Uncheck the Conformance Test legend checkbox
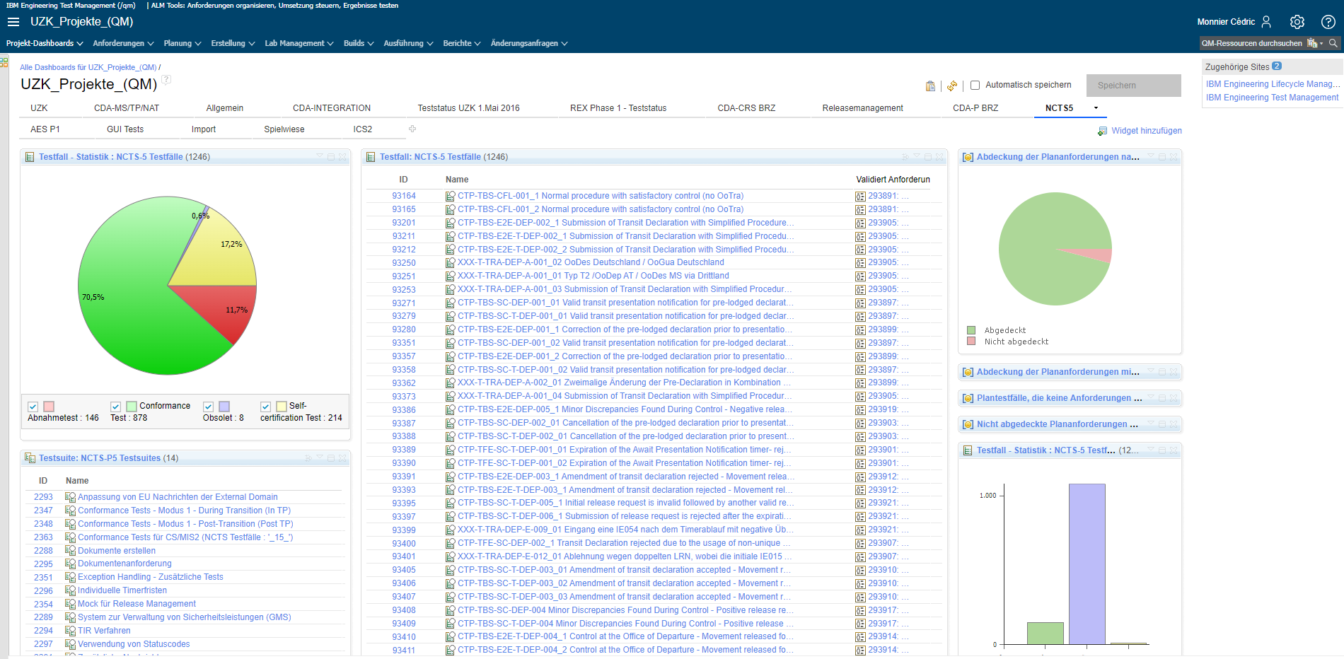This screenshot has height=659, width=1344. (x=115, y=407)
